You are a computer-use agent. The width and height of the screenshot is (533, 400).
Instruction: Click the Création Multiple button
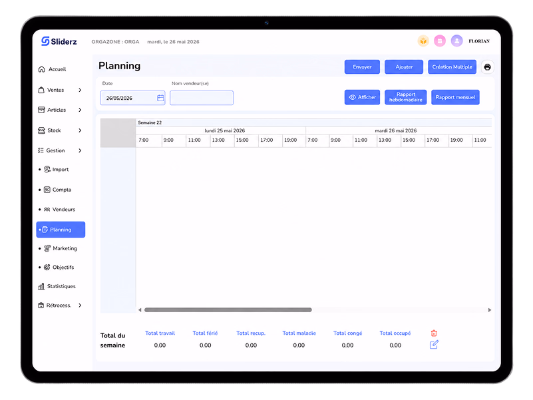(x=452, y=67)
